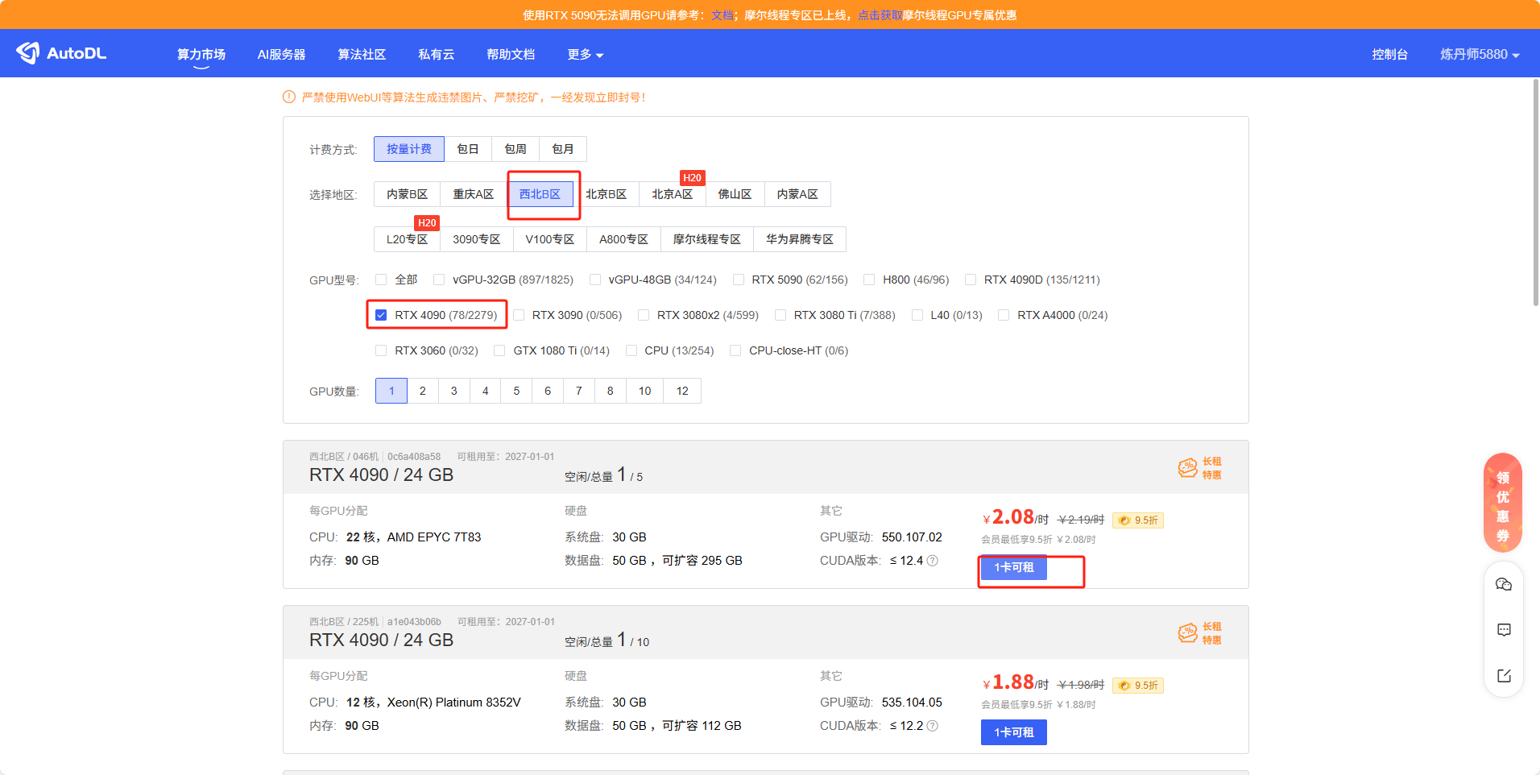The height and width of the screenshot is (775, 1540).
Task: Open the WeChat contact icon in sidebar
Action: click(1504, 585)
